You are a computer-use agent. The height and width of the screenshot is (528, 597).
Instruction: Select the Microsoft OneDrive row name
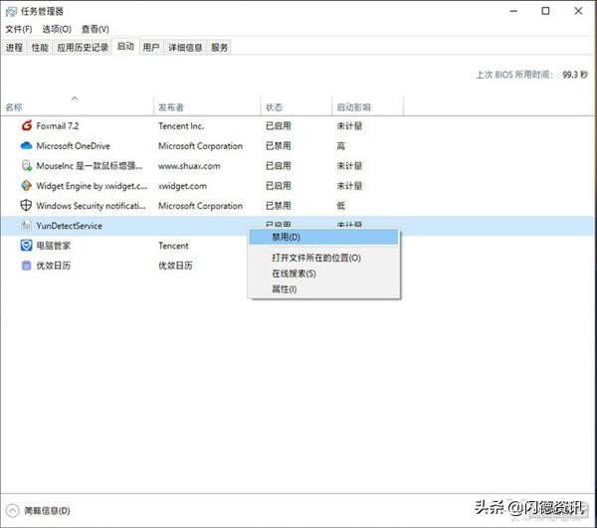tap(73, 146)
